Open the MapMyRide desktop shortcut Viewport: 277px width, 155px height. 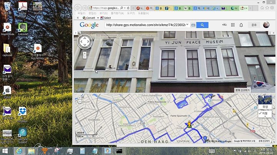[x=7, y=29]
